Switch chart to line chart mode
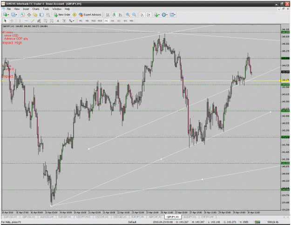Screen dimensions: 291x225 tap(121, 14)
